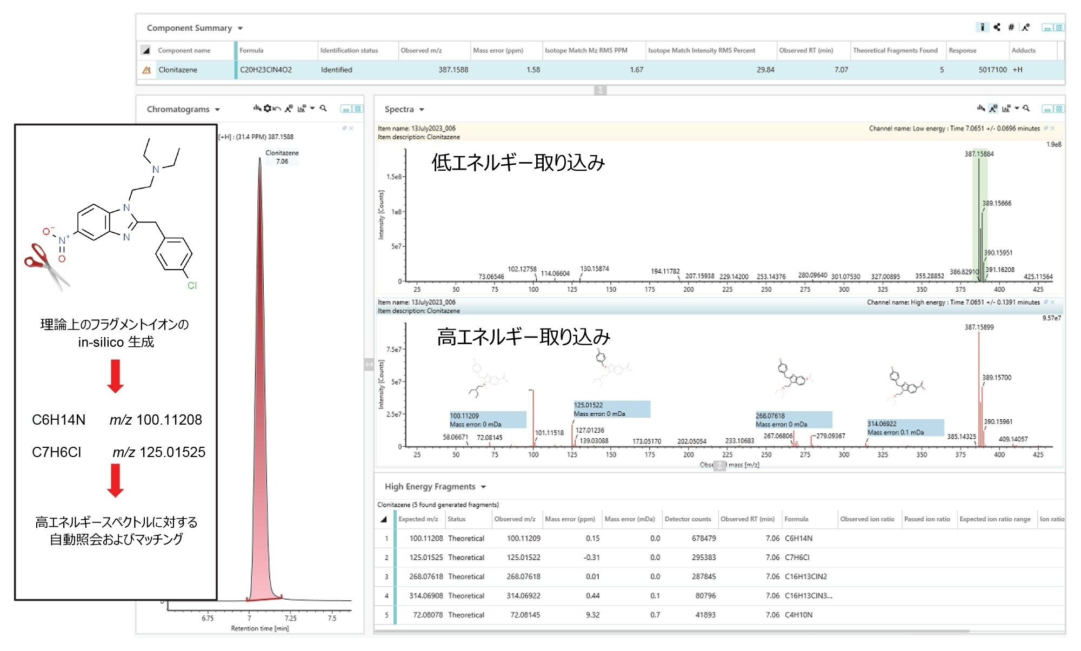The image size is (1081, 651).
Task: Click the 314.06922 fragment label in High energy spectrum
Action: click(905, 428)
